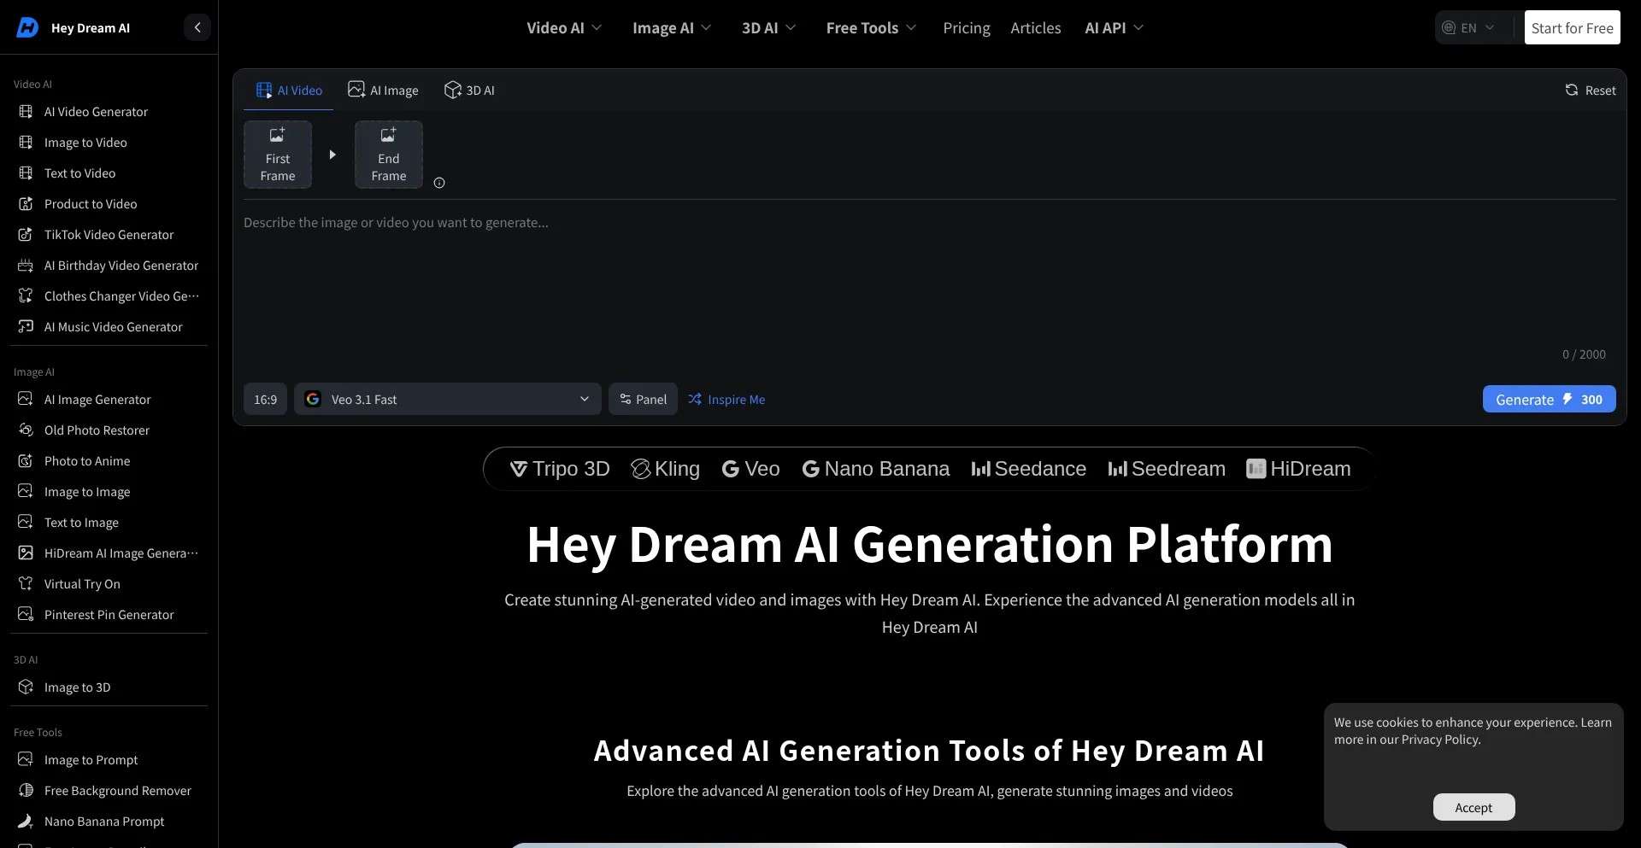The image size is (1641, 848).
Task: Click the Start for Free button
Action: click(x=1572, y=27)
